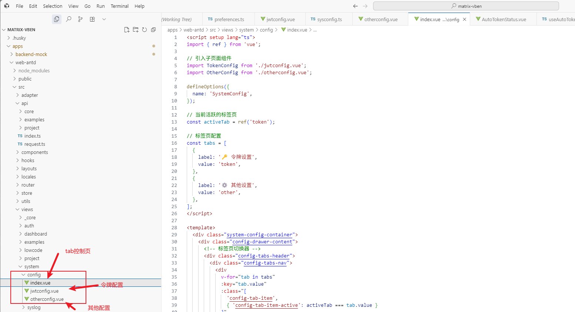Expand the backend-mock folder
The width and height of the screenshot is (575, 312).
tap(31, 54)
